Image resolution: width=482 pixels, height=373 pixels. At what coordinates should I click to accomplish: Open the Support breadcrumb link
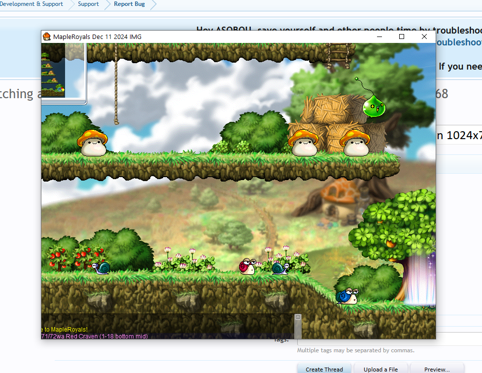(x=88, y=4)
